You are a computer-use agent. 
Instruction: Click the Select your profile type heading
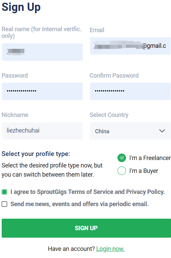[36, 154]
